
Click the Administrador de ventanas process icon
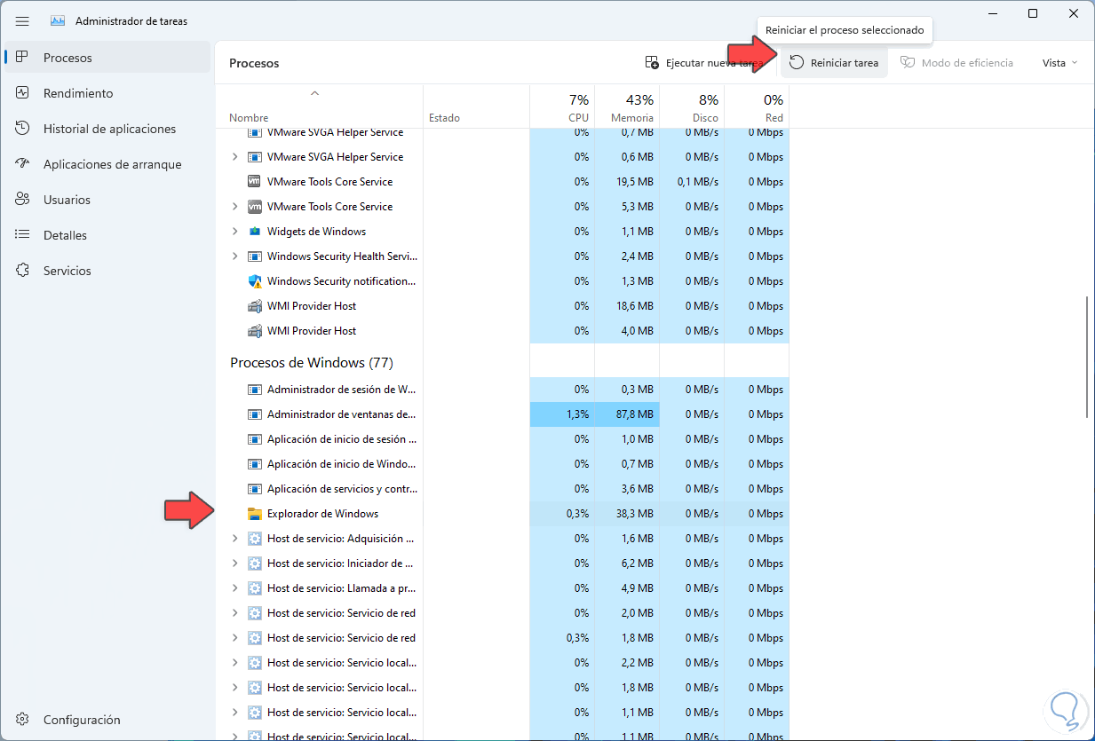tap(254, 414)
